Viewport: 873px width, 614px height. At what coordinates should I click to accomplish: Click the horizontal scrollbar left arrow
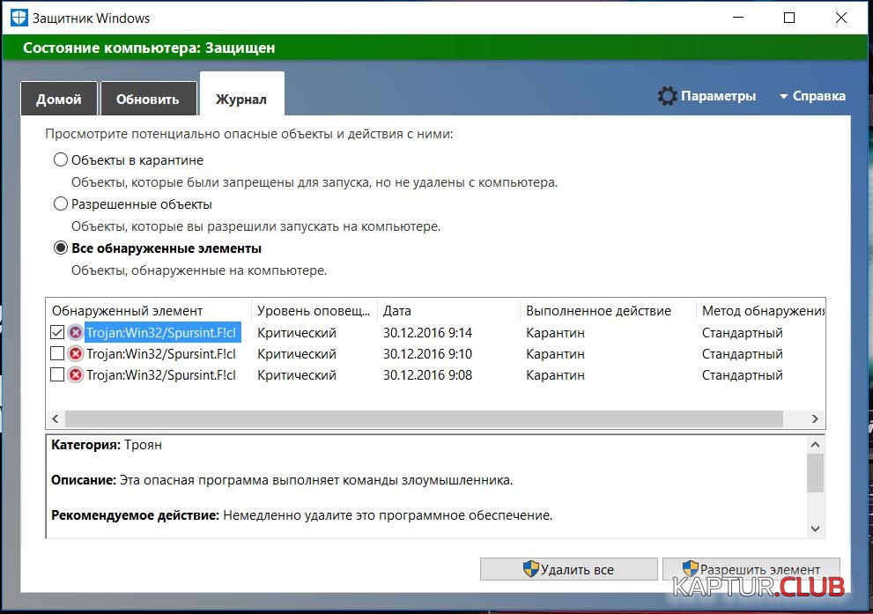pyautogui.click(x=55, y=418)
